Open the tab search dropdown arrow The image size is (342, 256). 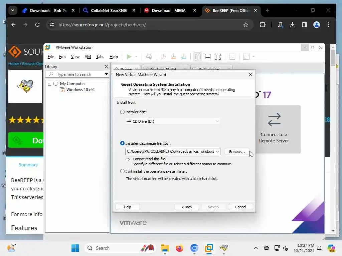click(x=13, y=10)
